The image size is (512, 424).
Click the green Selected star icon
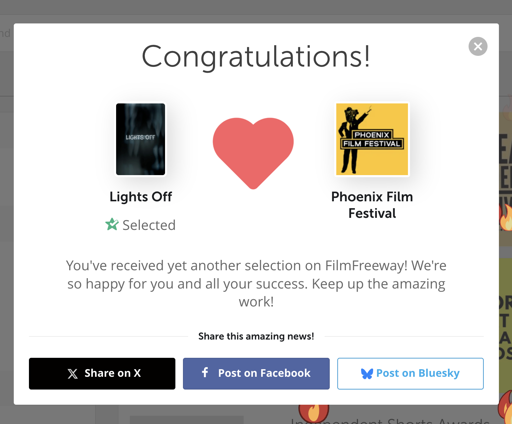pyautogui.click(x=112, y=224)
